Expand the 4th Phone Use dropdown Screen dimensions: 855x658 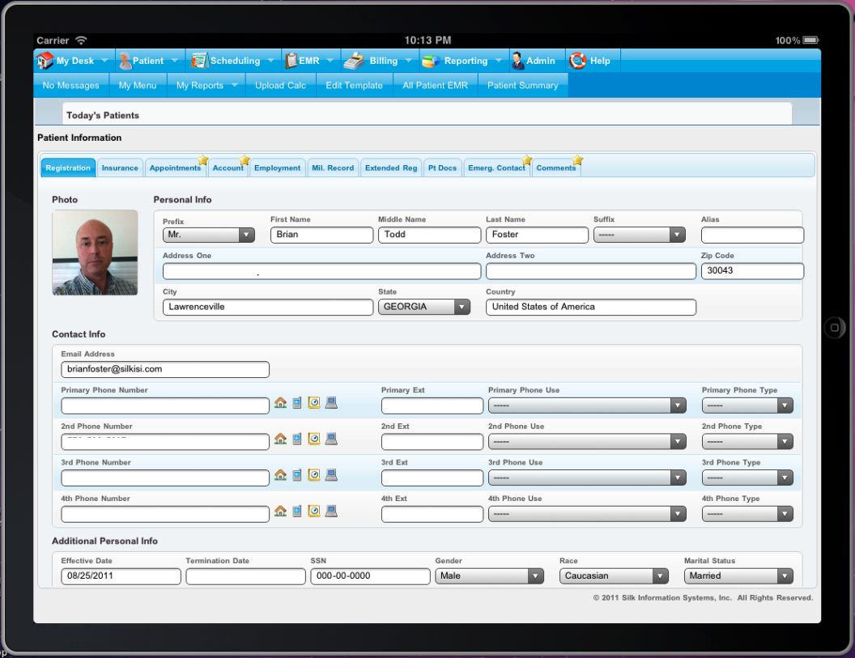[587, 514]
